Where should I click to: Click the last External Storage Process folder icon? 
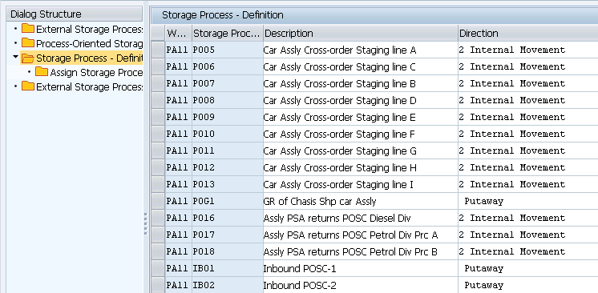(x=28, y=86)
